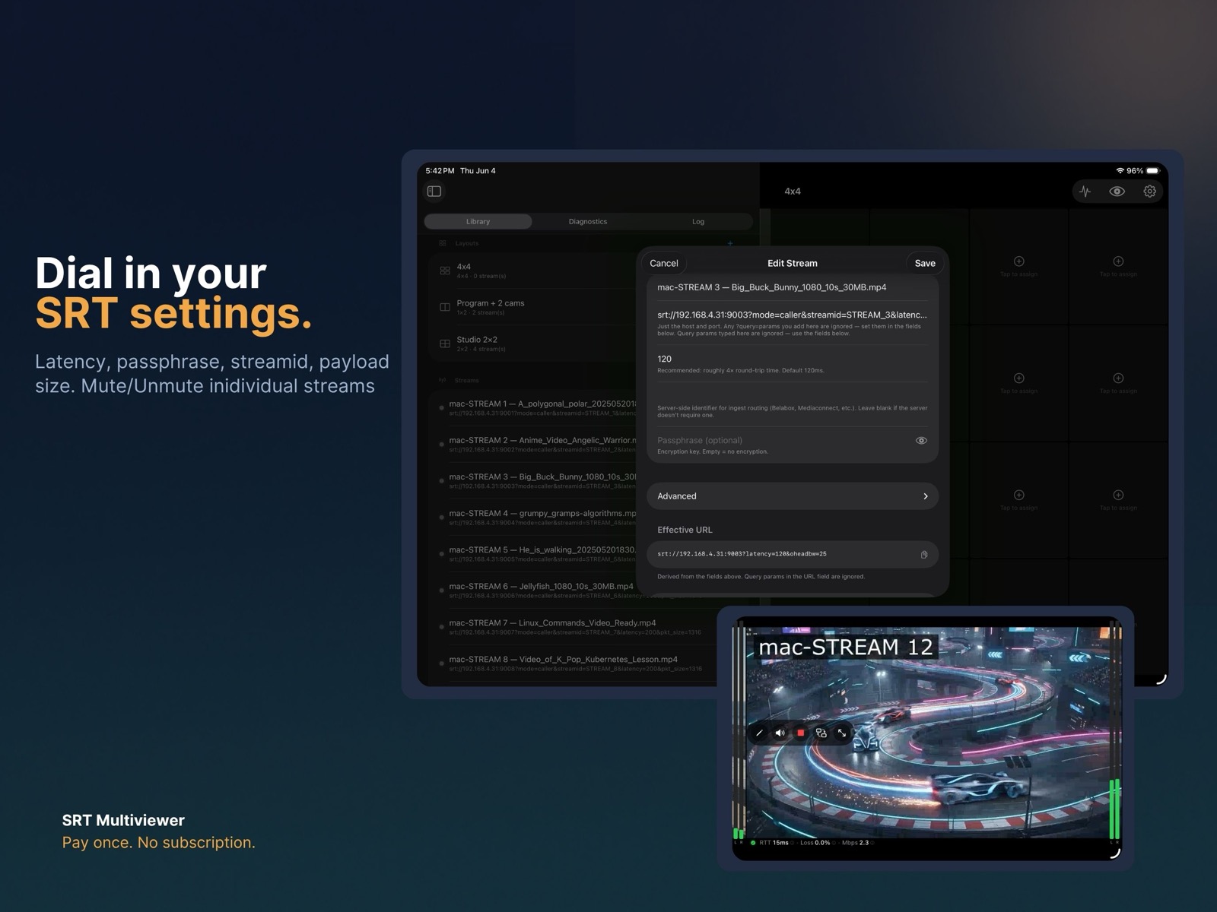This screenshot has width=1217, height=912.
Task: Select mac-STREAM 4 grumpy_gramps stream
Action: coord(532,518)
